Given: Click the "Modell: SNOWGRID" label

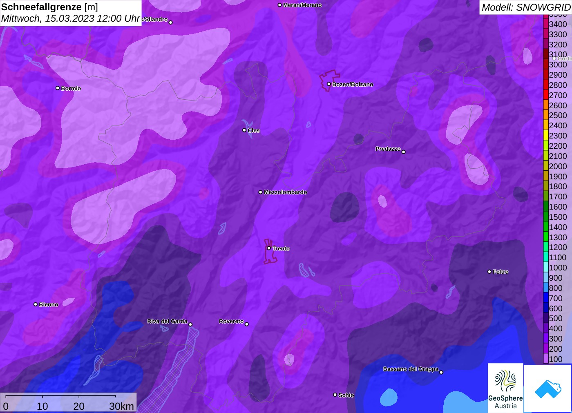Looking at the screenshot, I should 526,7.
